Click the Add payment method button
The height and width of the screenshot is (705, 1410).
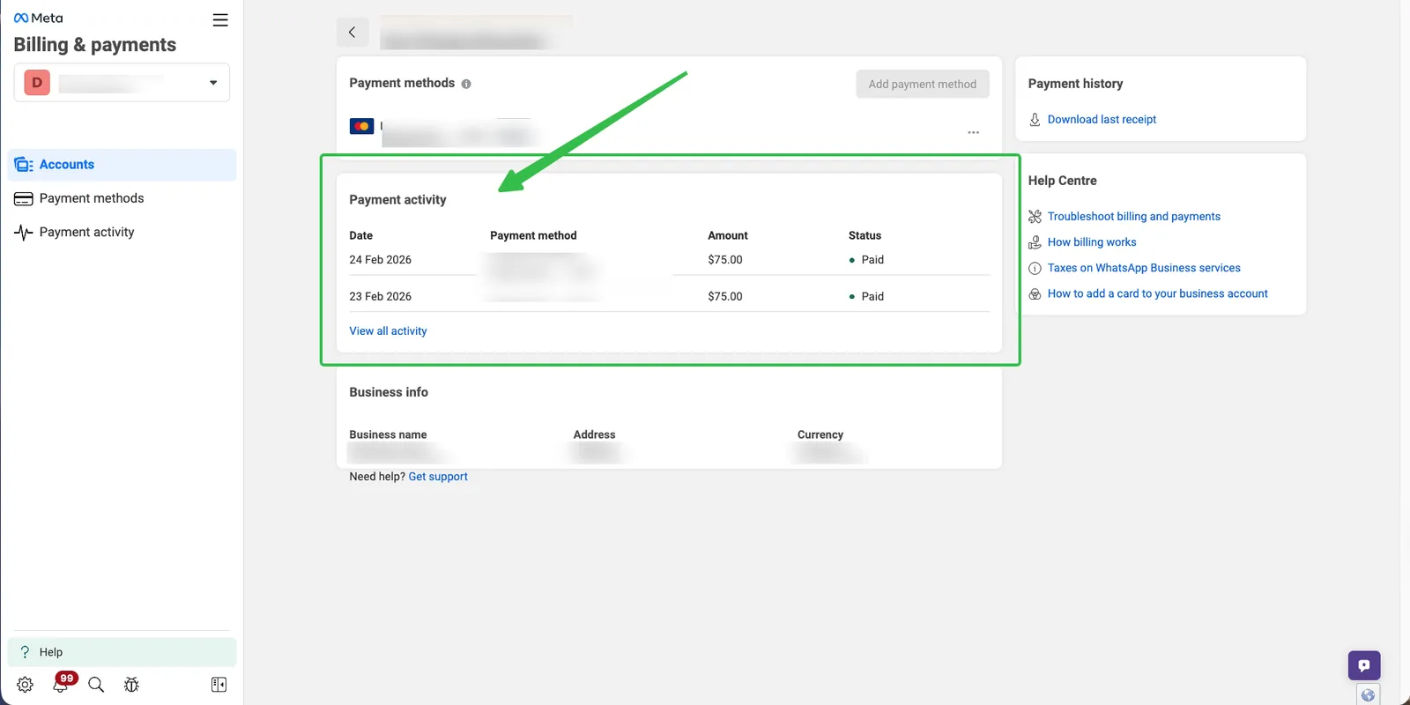tap(922, 85)
